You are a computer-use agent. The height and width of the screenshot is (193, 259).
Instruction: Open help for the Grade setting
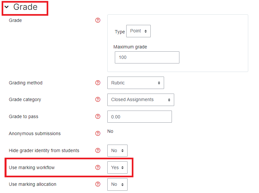click(98, 20)
